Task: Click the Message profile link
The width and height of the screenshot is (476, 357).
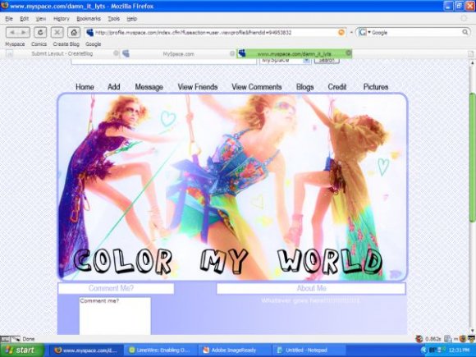Action: pyautogui.click(x=149, y=87)
